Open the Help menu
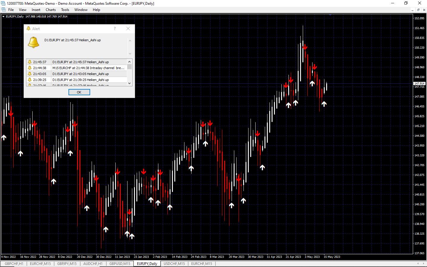 pyautogui.click(x=96, y=10)
